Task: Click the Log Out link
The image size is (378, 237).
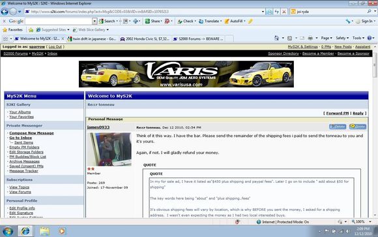Action: [55, 47]
